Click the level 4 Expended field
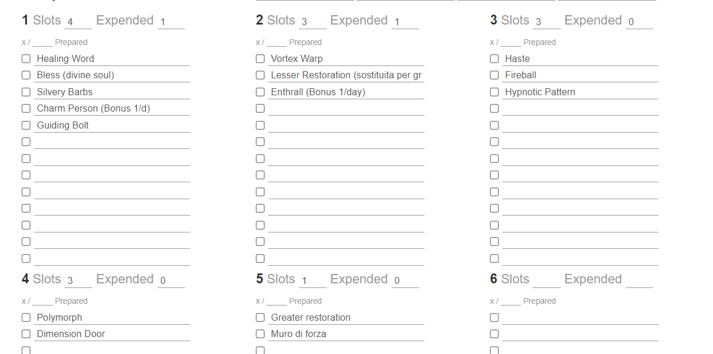Image resolution: width=713 pixels, height=354 pixels. [x=171, y=281]
